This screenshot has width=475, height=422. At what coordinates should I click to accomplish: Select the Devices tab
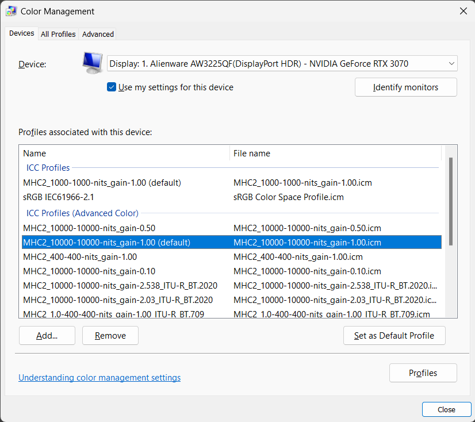click(22, 33)
